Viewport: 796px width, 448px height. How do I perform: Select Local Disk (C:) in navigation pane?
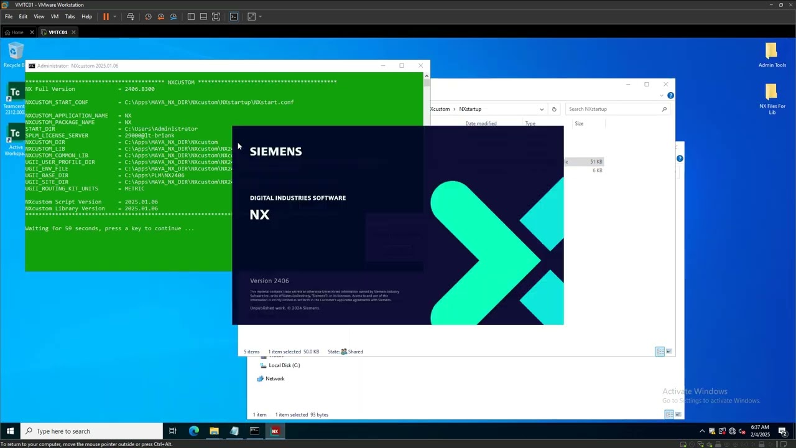point(284,365)
